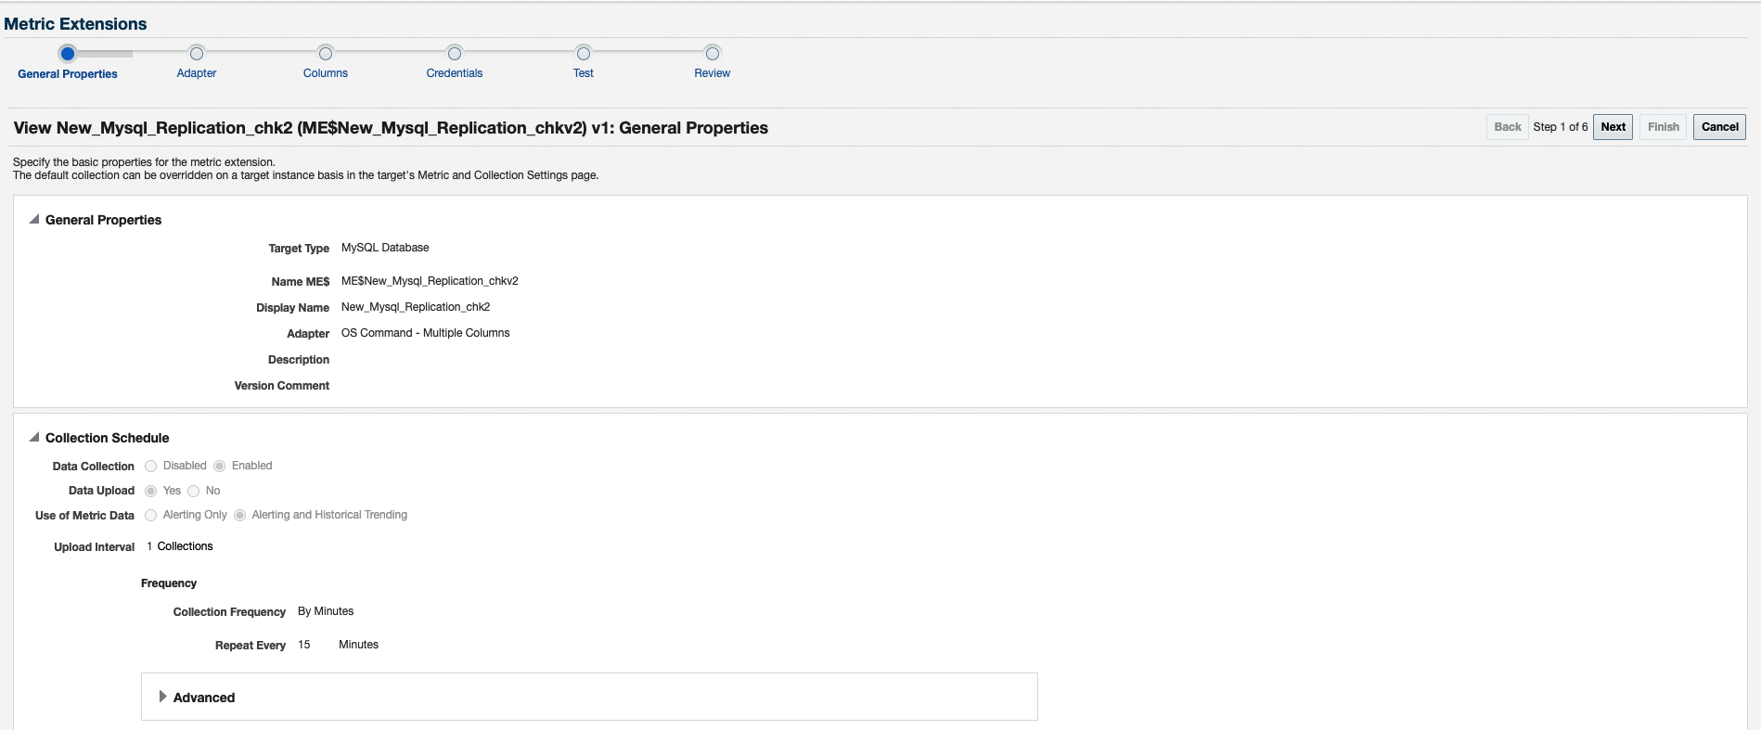The width and height of the screenshot is (1761, 730).
Task: Click the Cancel button
Action: tap(1719, 127)
